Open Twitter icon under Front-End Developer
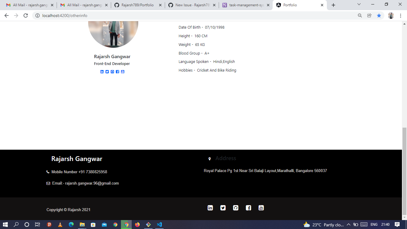The height and width of the screenshot is (229, 407). click(107, 72)
